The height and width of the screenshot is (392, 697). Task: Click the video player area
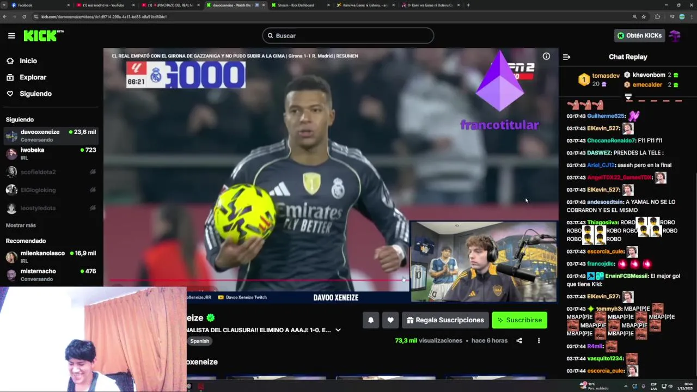click(331, 175)
